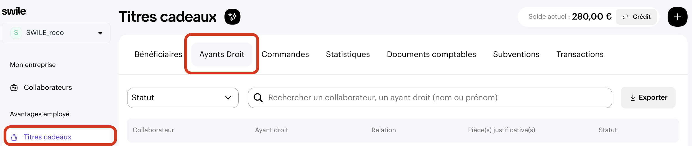Viewport: 692px width, 146px height.
Task: Open the Subventions tab
Action: 516,54
